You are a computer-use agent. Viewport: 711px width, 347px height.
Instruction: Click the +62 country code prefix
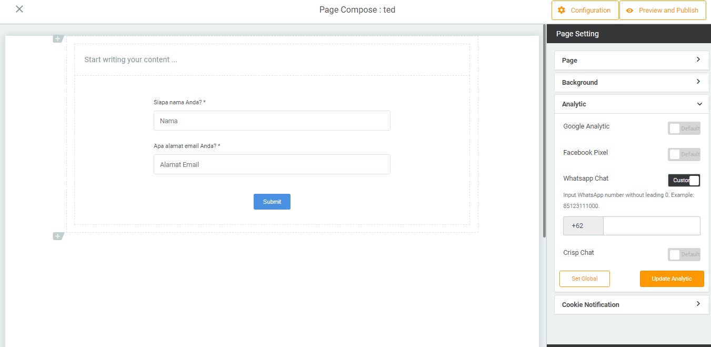pyautogui.click(x=583, y=225)
